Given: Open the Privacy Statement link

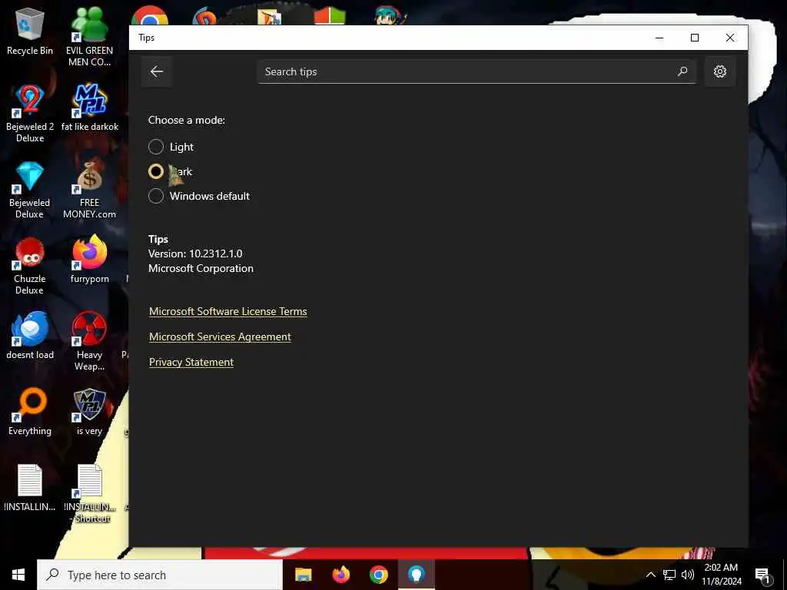Looking at the screenshot, I should 191,363.
